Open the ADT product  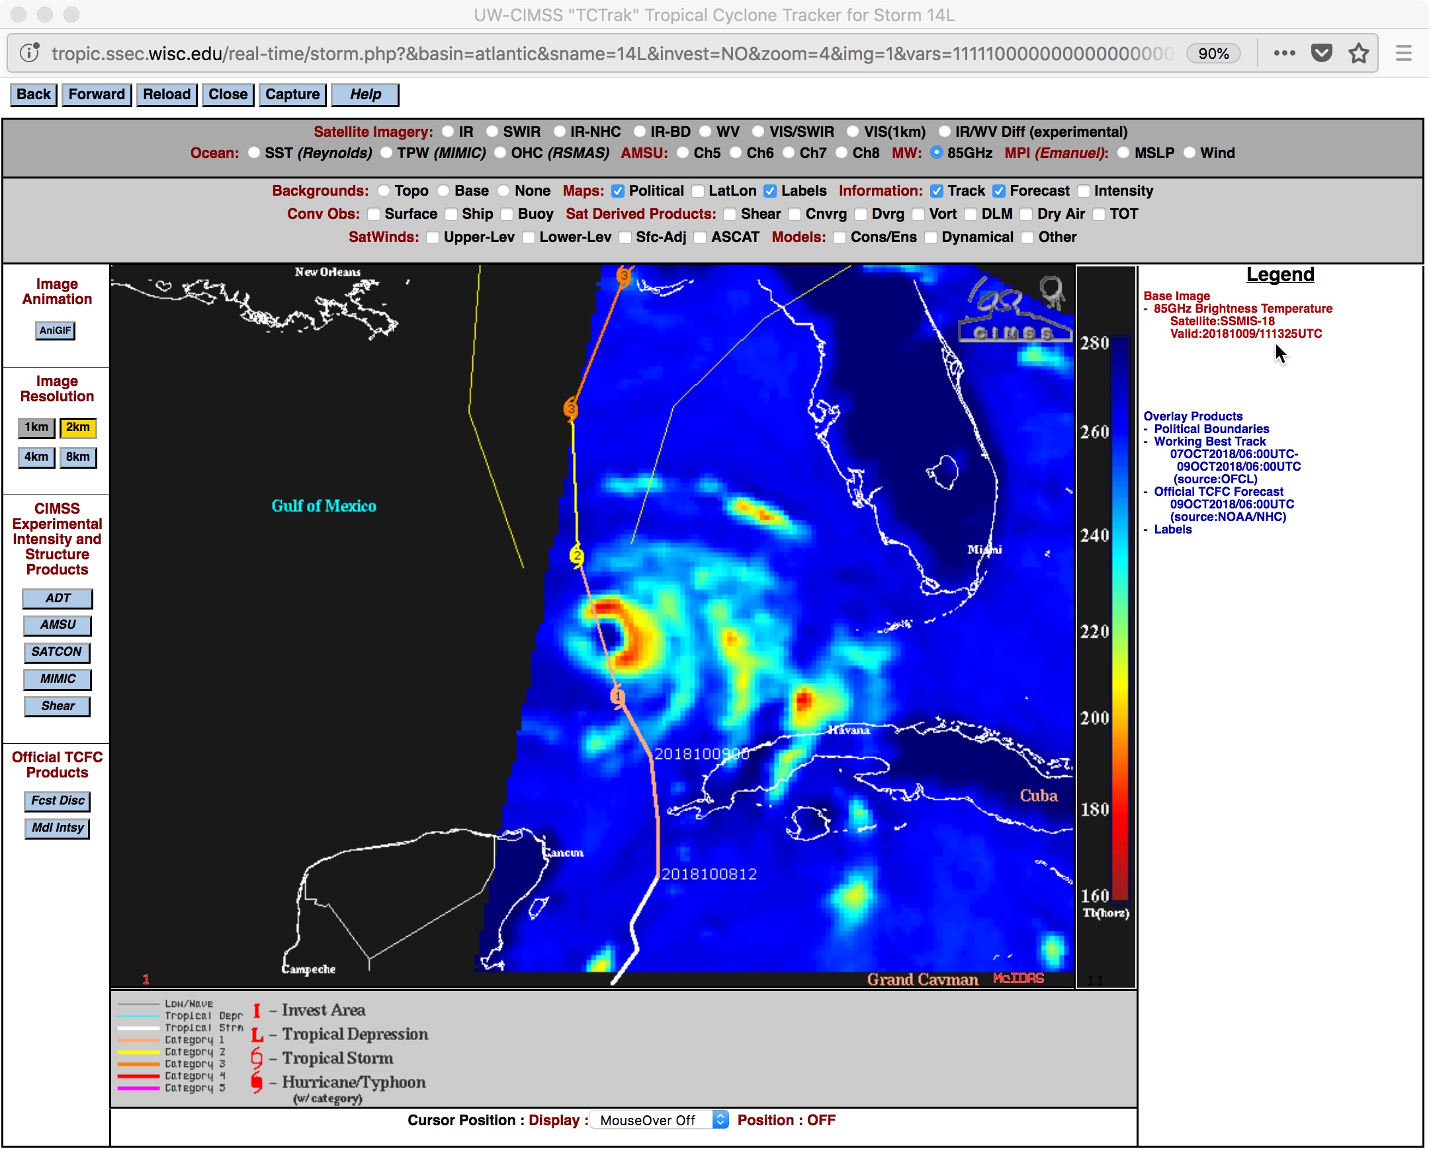(x=58, y=599)
